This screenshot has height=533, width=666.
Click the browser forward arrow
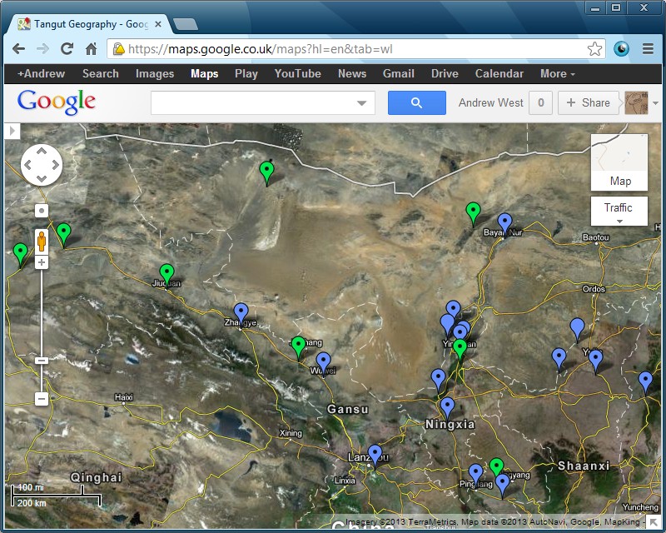coord(42,49)
